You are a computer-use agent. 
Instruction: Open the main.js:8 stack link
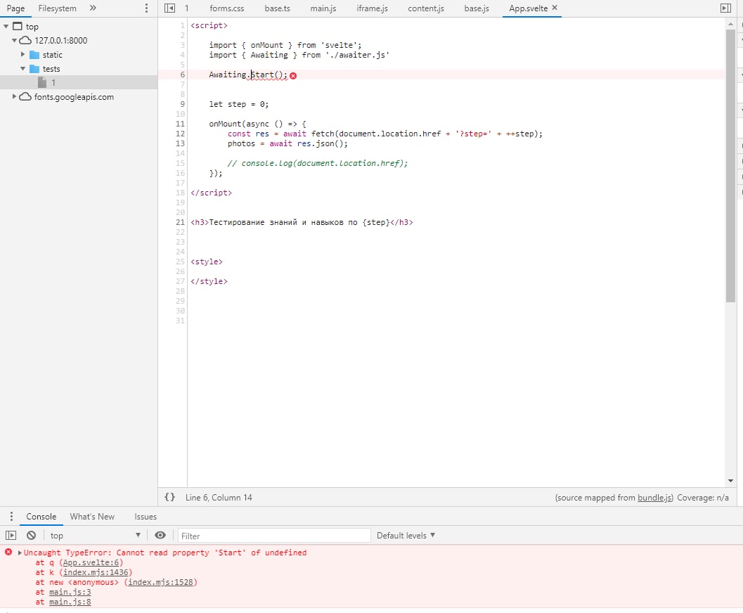point(70,602)
